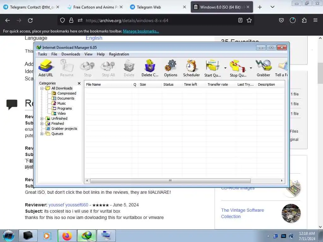Open the Windows Start button
This screenshot has height=242, width=323.
(x=8, y=236)
